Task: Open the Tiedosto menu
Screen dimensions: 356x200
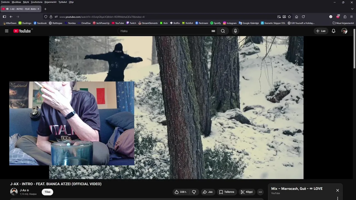Action: (5, 2)
